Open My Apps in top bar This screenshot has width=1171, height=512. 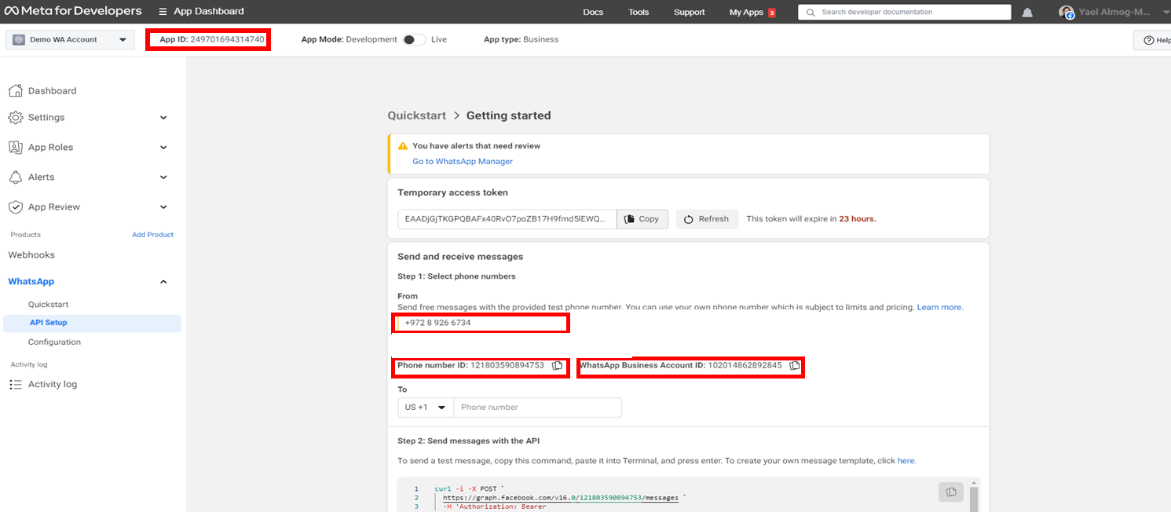(x=752, y=13)
